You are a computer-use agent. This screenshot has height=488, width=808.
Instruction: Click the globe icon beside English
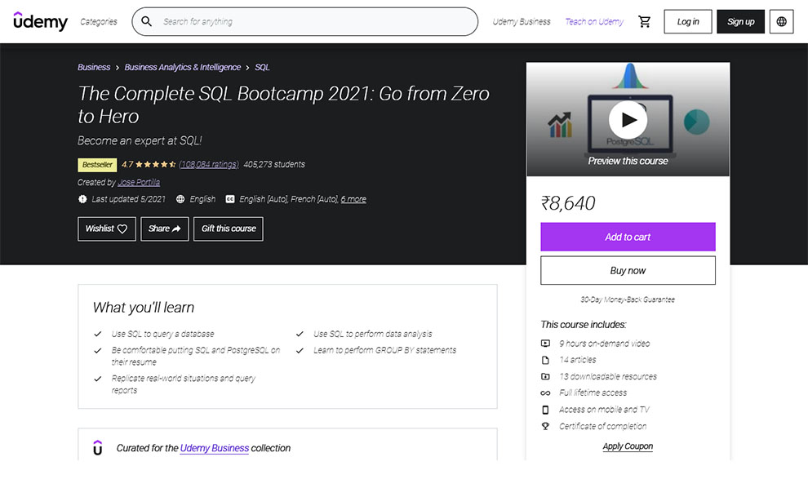tap(180, 199)
